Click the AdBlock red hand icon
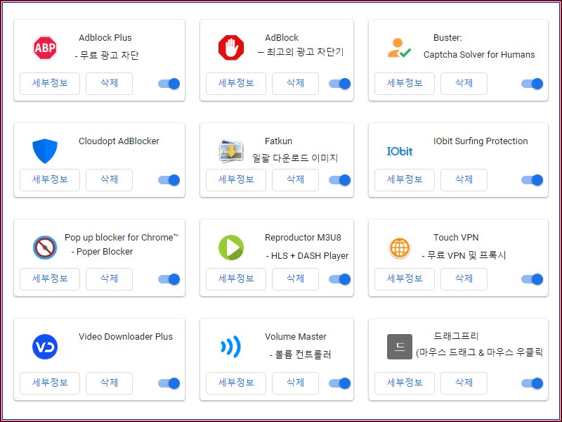Viewport: 562px width, 422px height. click(x=231, y=47)
